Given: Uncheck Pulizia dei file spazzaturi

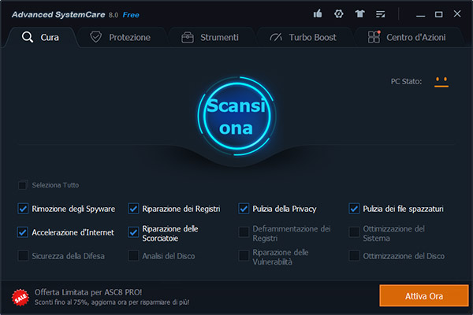Looking at the screenshot, I should (x=354, y=209).
